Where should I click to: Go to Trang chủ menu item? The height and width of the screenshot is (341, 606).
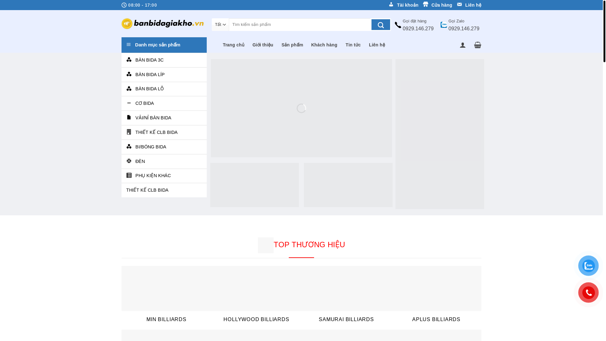[234, 45]
